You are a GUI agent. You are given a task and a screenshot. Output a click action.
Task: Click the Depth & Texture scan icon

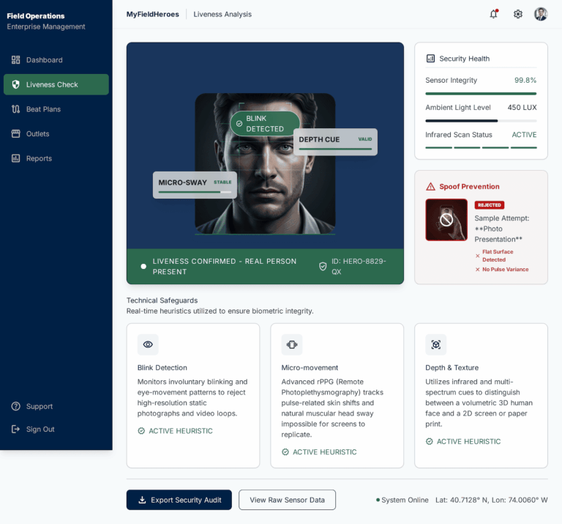(x=436, y=344)
